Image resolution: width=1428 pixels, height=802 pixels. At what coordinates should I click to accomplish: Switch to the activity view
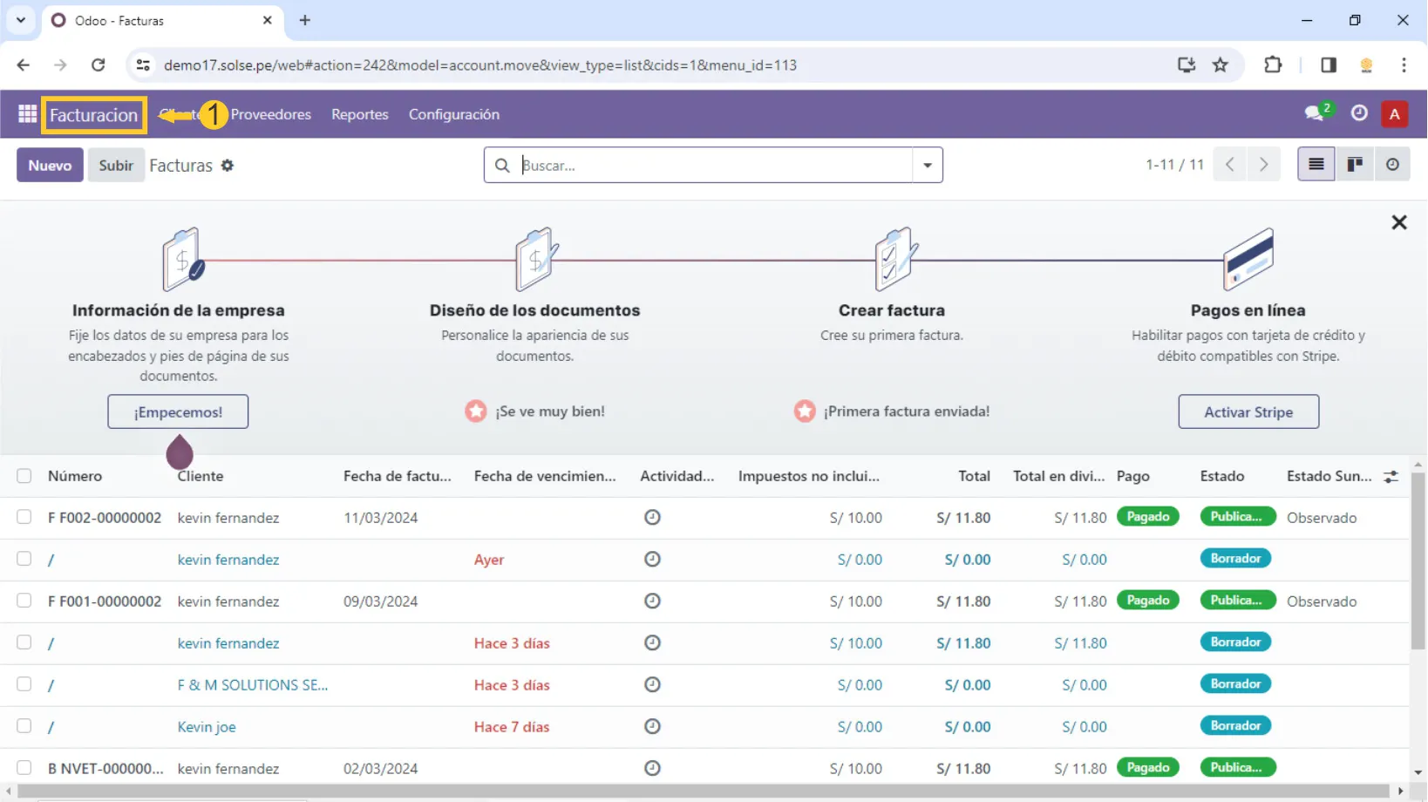click(1392, 165)
